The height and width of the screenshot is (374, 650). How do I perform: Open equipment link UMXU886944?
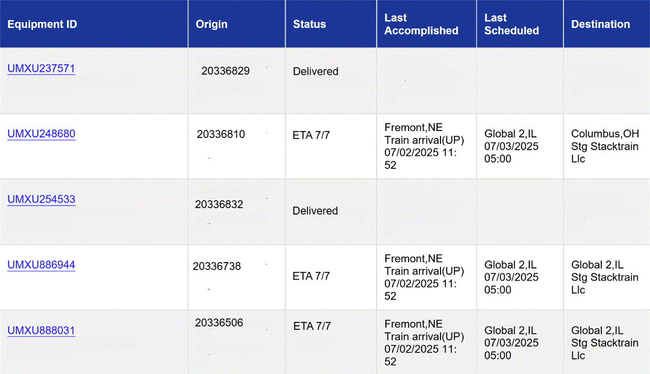pos(41,264)
